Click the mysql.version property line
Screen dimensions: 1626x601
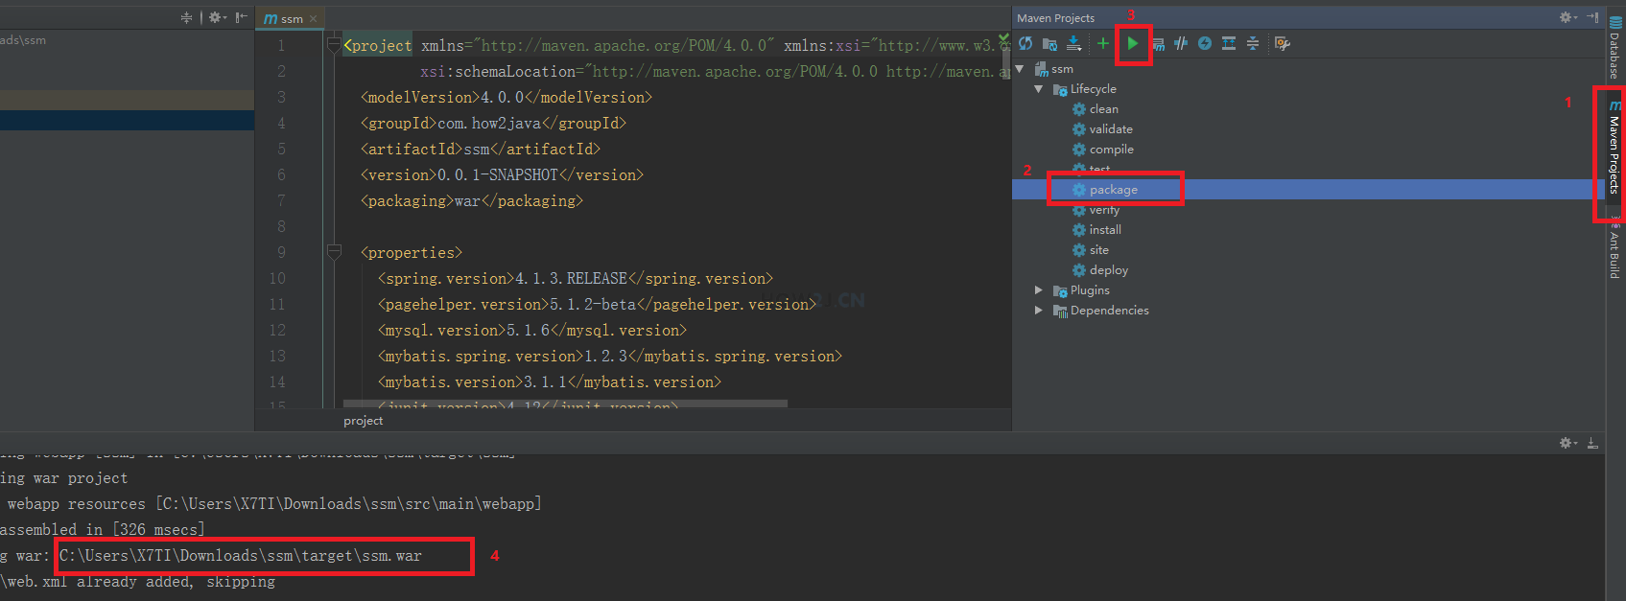click(x=532, y=330)
